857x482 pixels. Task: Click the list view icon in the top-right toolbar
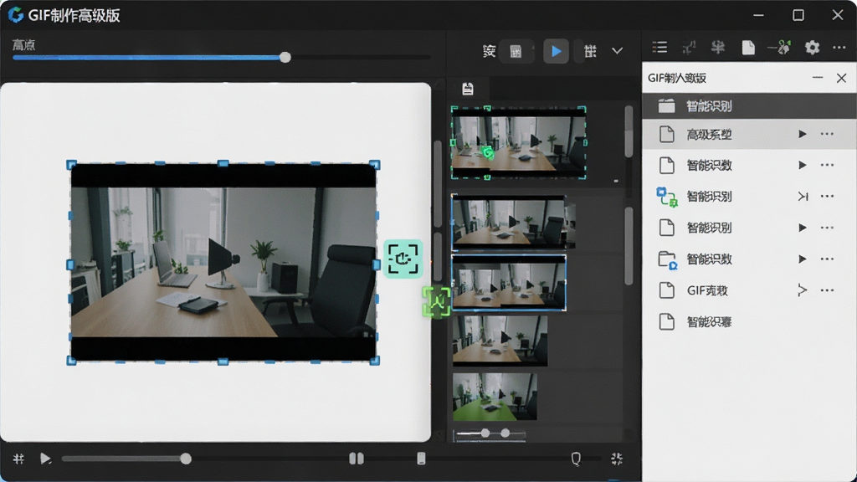coord(659,48)
